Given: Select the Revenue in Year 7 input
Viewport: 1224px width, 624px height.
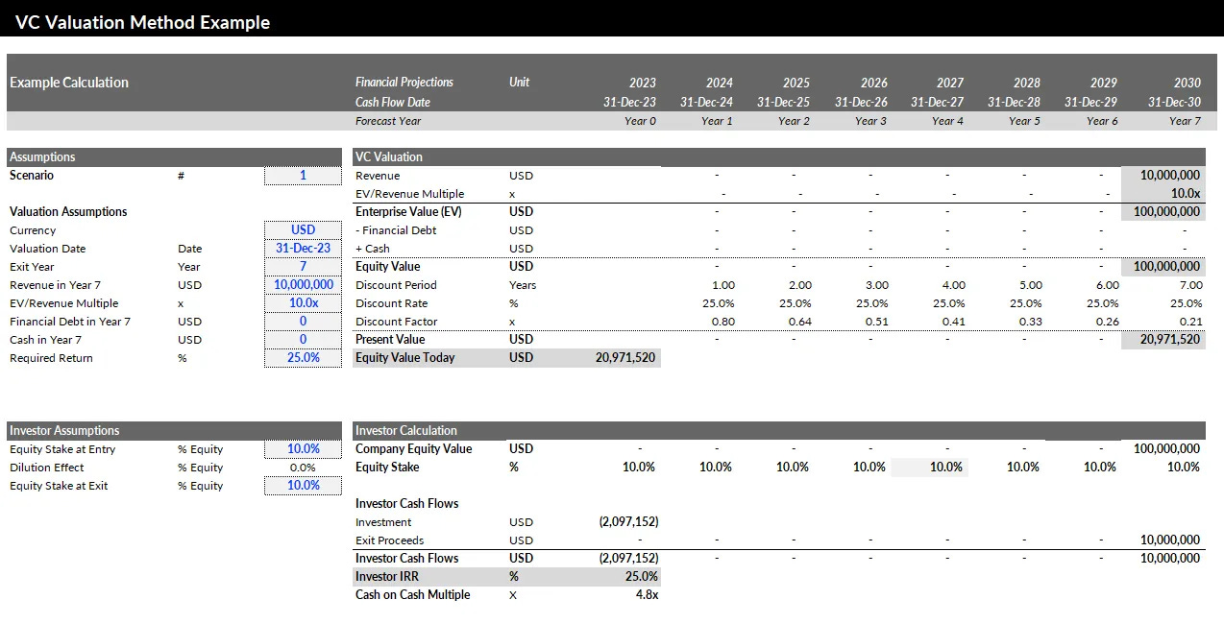Looking at the screenshot, I should coord(303,284).
